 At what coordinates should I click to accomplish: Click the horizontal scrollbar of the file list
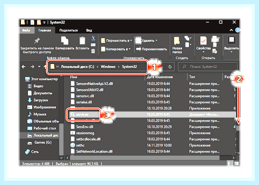145,158
